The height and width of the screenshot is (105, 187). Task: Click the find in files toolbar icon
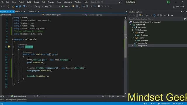click(x=73, y=6)
